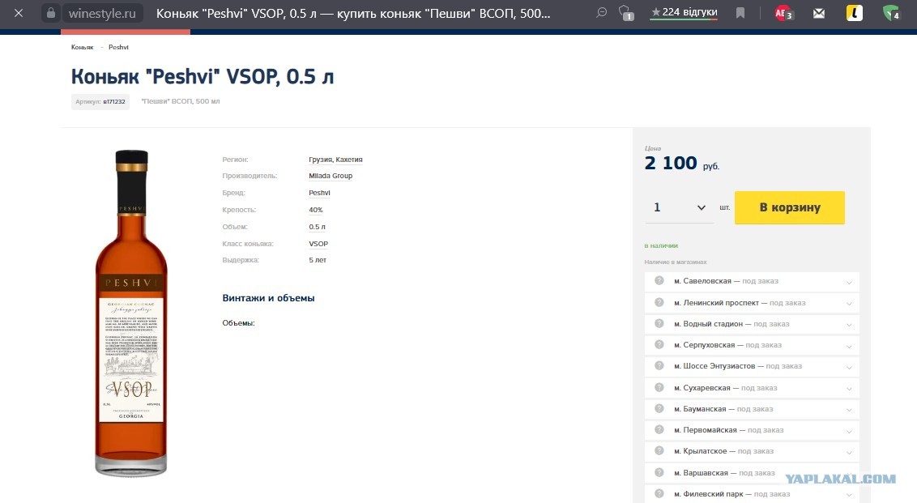Click the question icon beside м. Ленинский проспект

coord(659,302)
